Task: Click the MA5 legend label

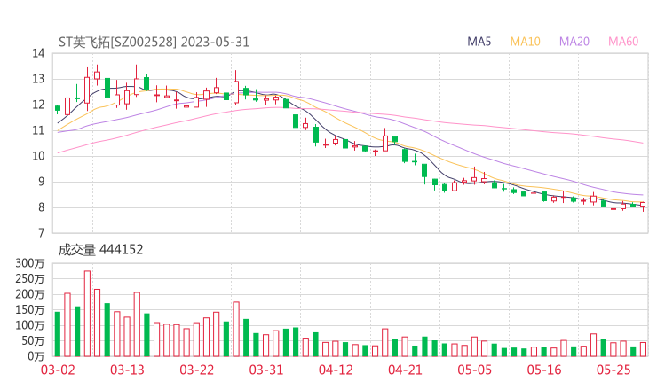Action: pos(479,42)
